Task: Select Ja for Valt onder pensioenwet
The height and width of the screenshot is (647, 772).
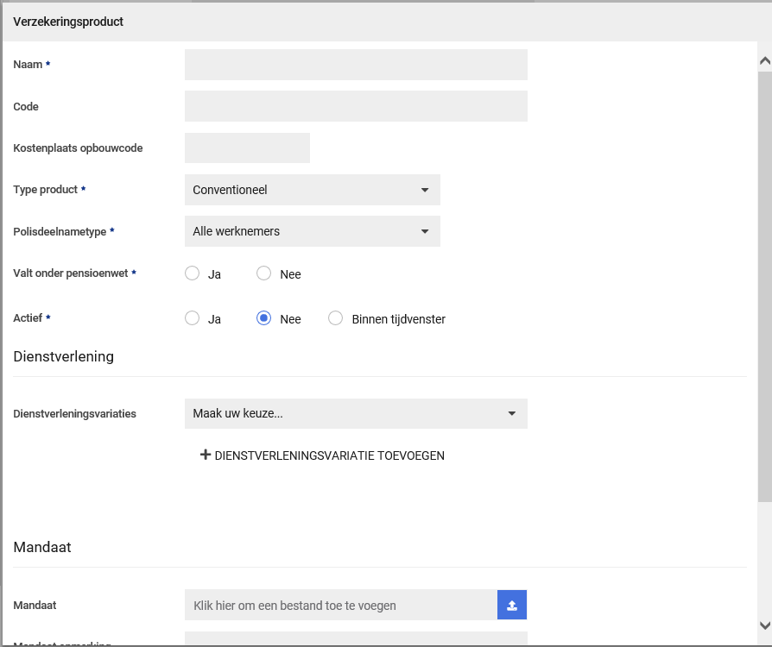Action: click(193, 273)
